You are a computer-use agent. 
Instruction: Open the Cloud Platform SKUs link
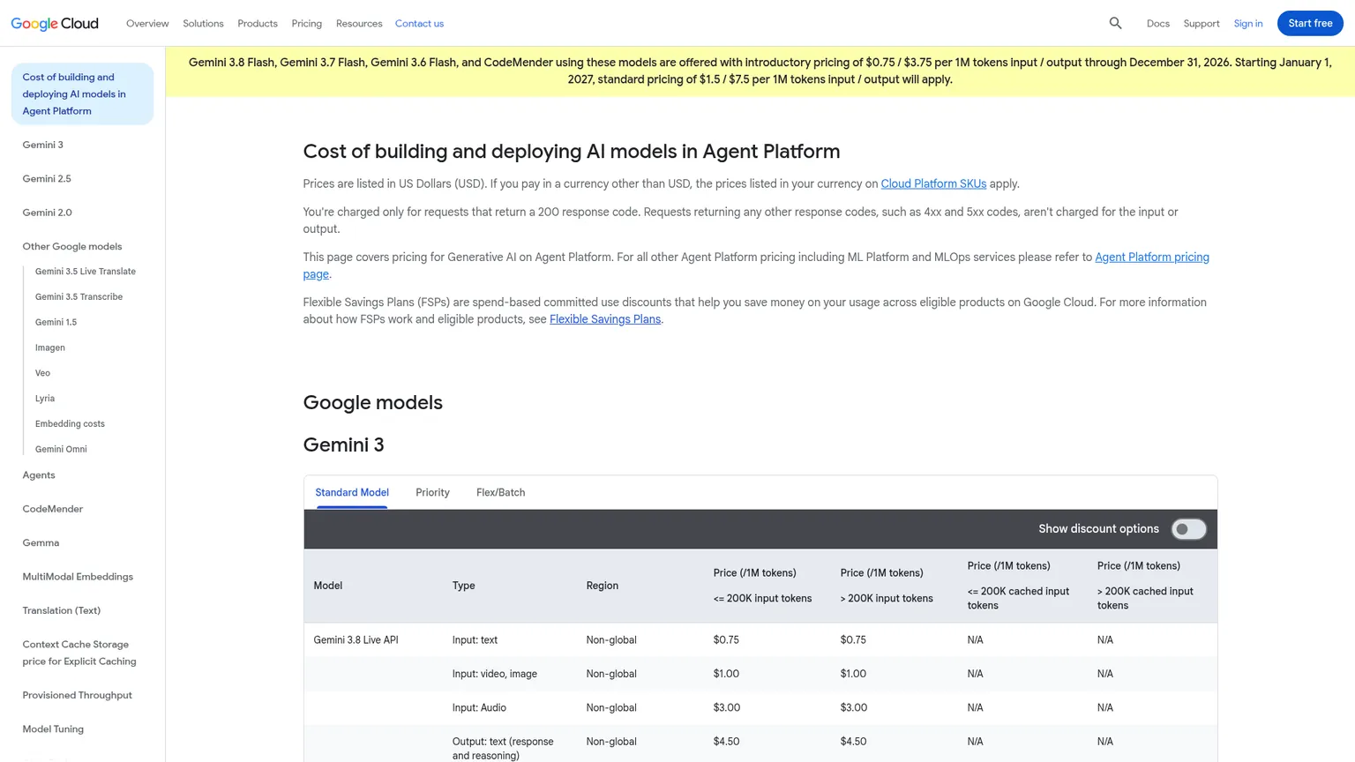[933, 184]
